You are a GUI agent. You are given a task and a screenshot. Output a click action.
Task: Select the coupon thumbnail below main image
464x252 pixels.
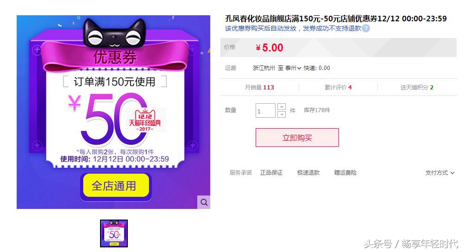point(114,233)
